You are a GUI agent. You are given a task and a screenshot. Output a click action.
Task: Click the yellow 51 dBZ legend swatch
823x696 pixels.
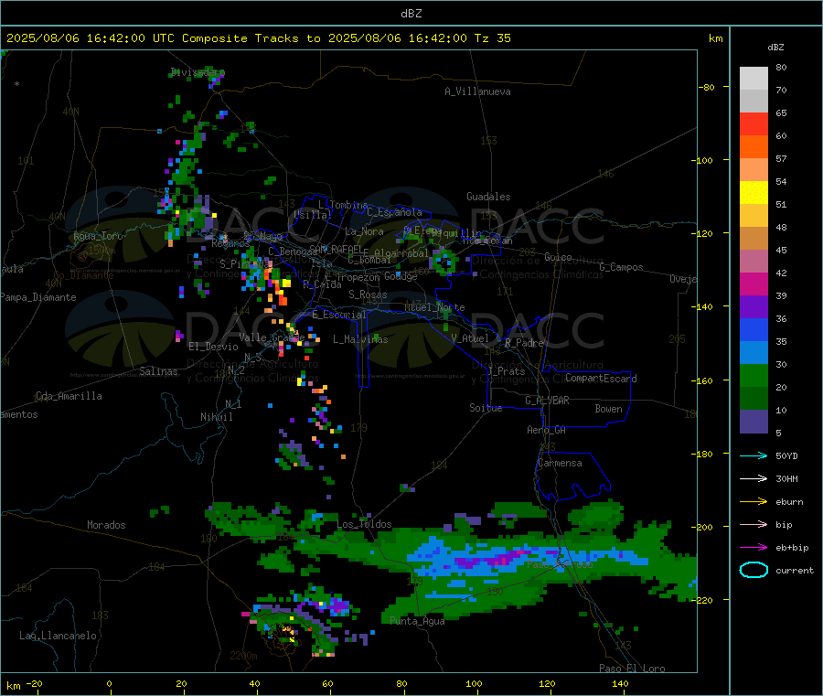tap(754, 193)
